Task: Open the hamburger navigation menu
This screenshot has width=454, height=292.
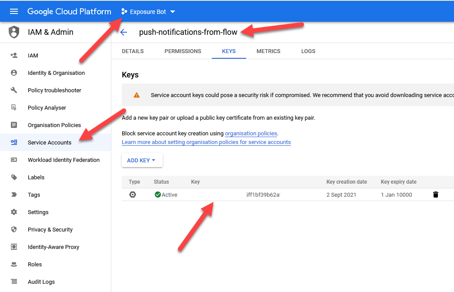Action: point(14,12)
